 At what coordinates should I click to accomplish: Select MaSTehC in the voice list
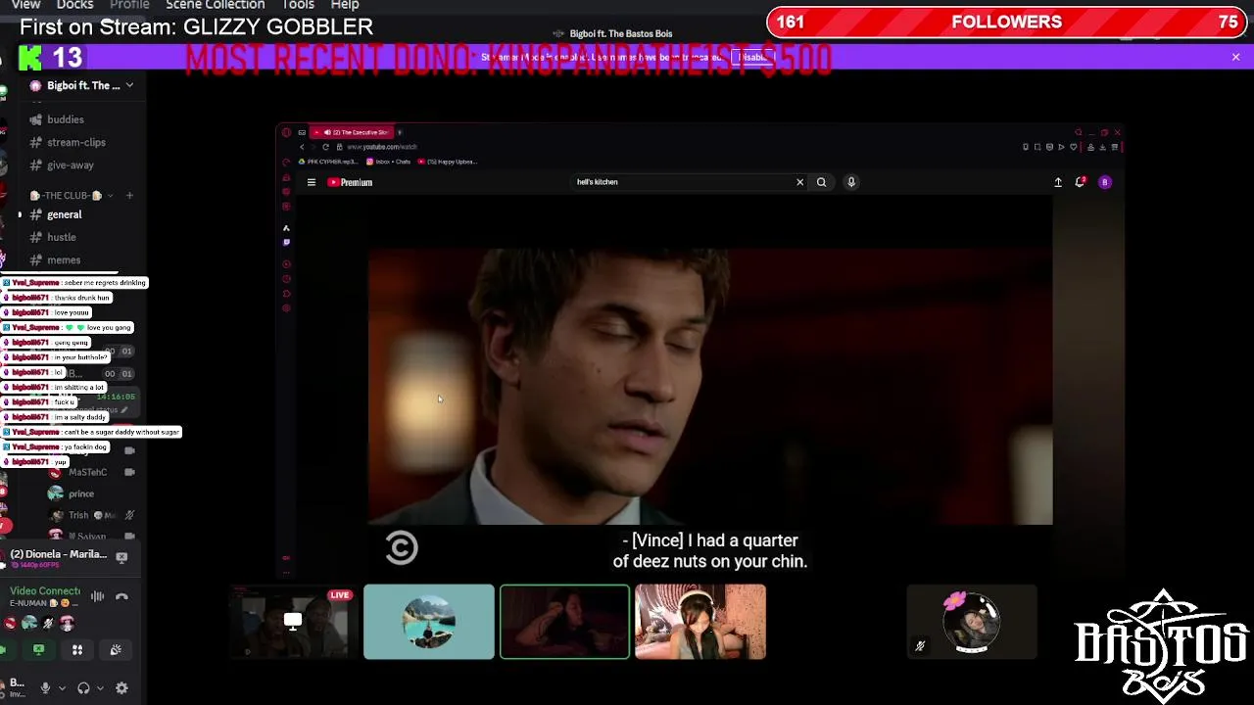87,472
